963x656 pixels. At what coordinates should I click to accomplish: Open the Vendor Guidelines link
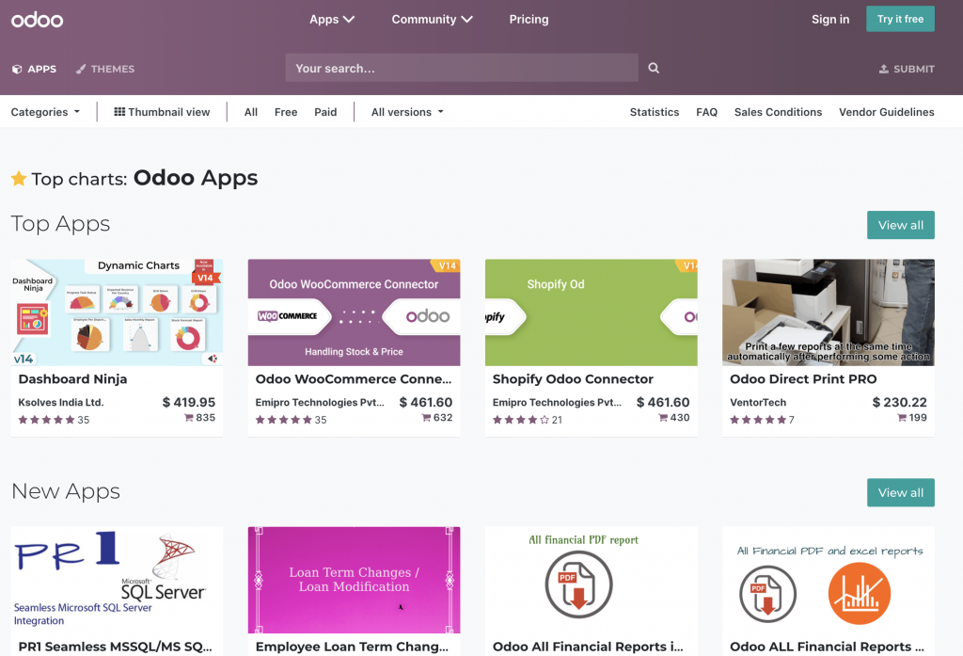(x=886, y=112)
